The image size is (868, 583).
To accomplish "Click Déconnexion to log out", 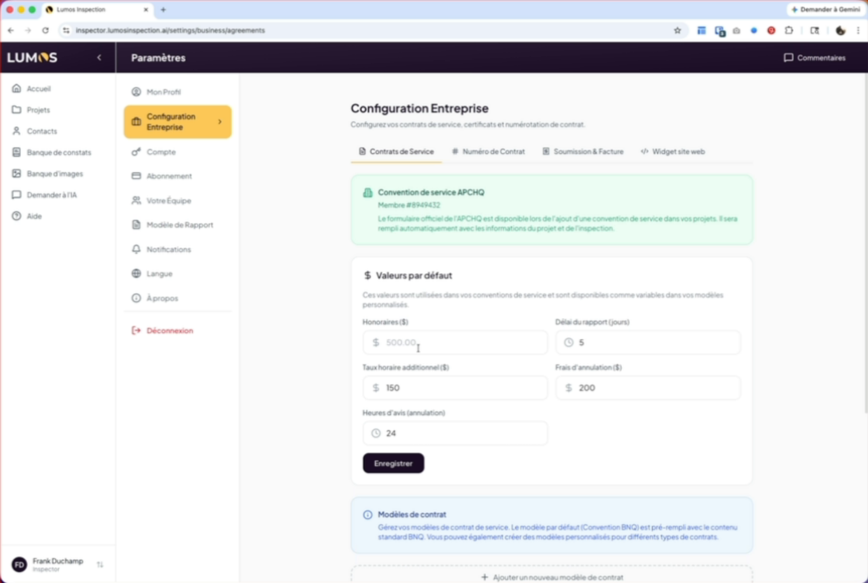I will [169, 330].
